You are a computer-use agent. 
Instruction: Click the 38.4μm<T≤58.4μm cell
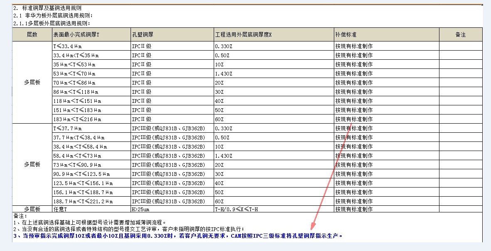tap(91, 146)
